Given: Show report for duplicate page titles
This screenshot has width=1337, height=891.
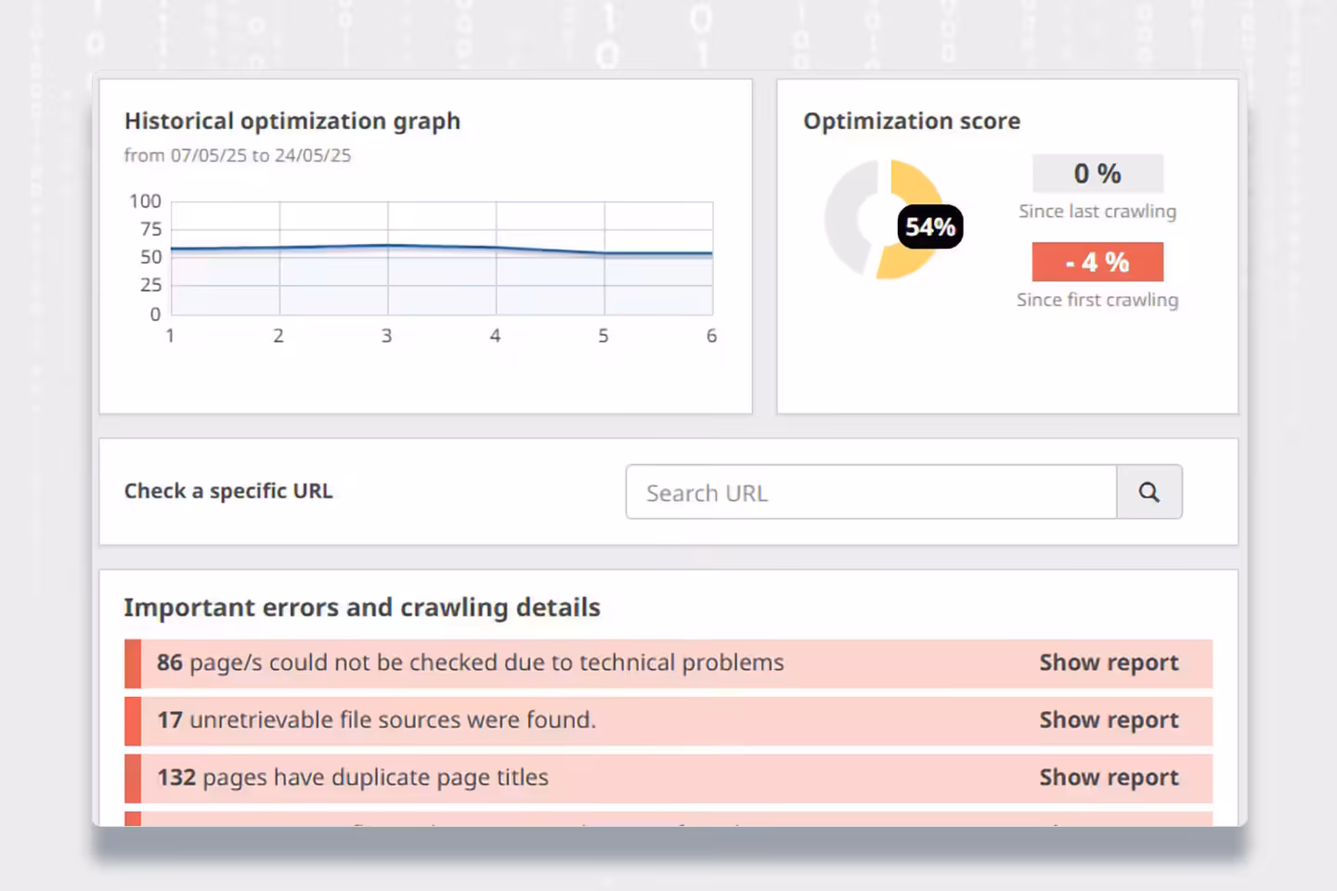Looking at the screenshot, I should click(x=1109, y=778).
